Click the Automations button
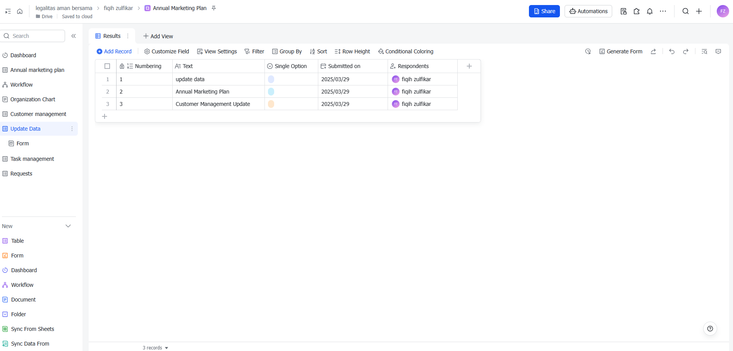Viewport: 733px width, 351px height. pyautogui.click(x=588, y=11)
